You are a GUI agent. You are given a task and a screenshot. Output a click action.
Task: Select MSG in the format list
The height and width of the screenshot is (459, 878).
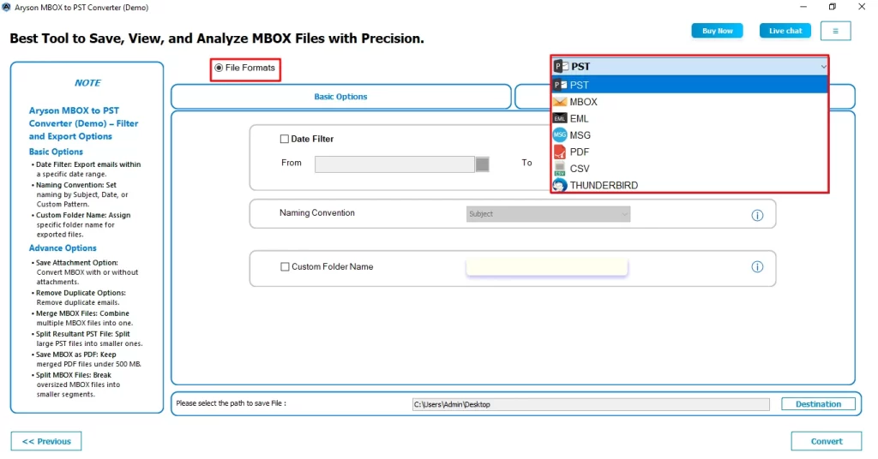pos(689,135)
